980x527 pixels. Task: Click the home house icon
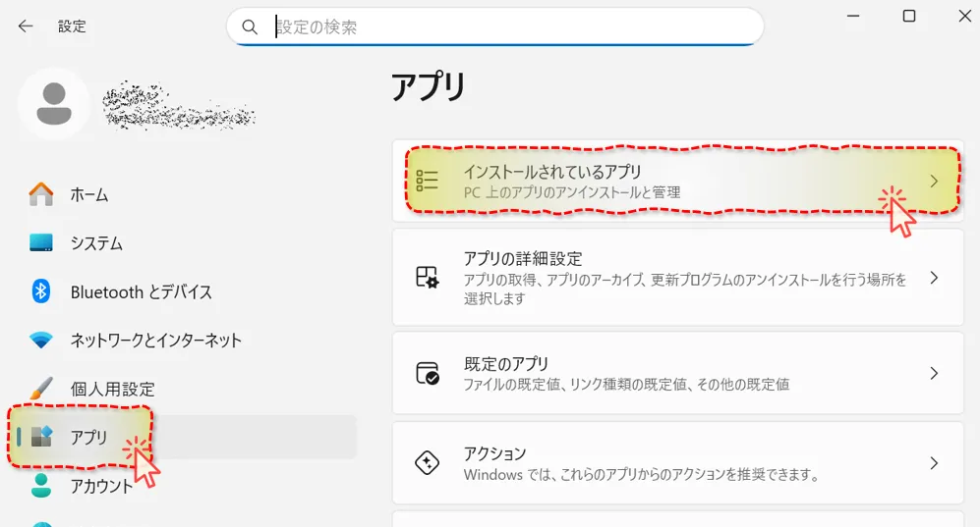click(41, 194)
